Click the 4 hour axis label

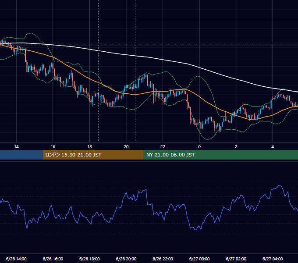(x=273, y=147)
